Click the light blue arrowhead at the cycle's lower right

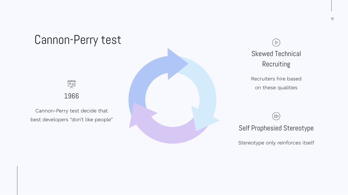pos(203,119)
